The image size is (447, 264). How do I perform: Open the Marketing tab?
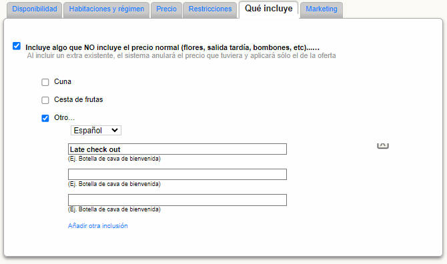(322, 9)
